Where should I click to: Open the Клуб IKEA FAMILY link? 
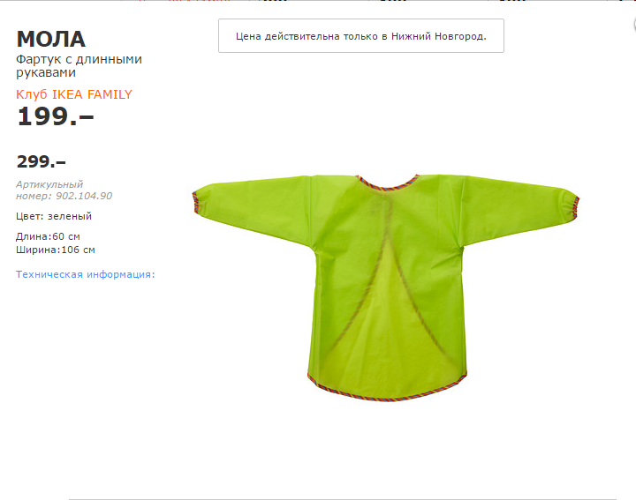click(x=74, y=94)
